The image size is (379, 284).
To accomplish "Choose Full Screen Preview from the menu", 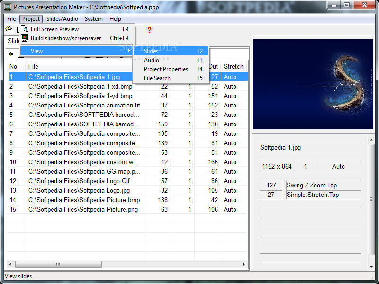I will tap(77, 29).
